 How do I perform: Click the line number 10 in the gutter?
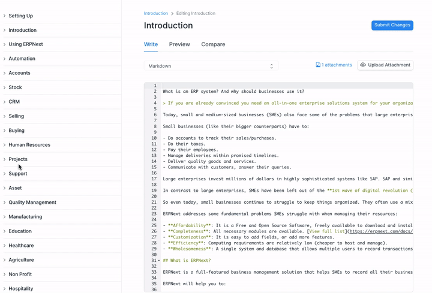point(154,138)
